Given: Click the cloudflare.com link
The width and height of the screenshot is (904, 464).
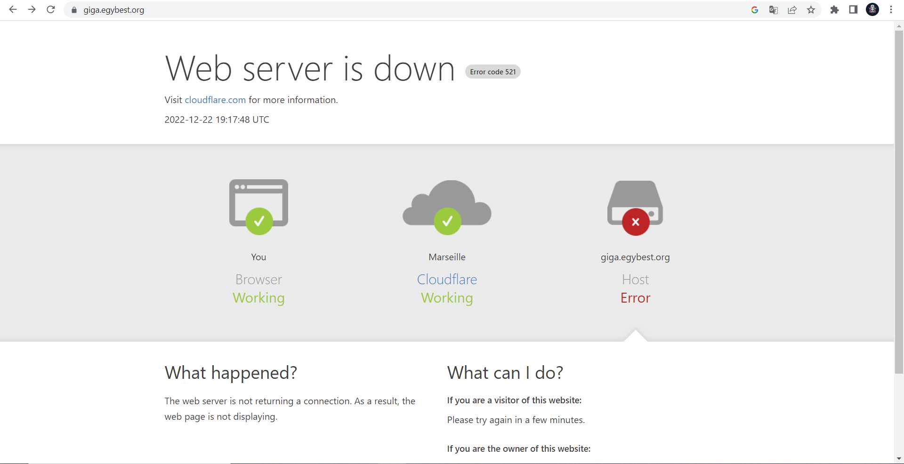Looking at the screenshot, I should pyautogui.click(x=215, y=100).
